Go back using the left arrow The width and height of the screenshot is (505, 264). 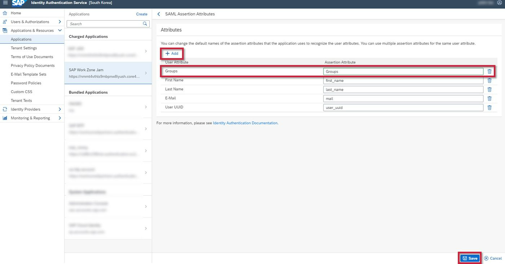[159, 14]
